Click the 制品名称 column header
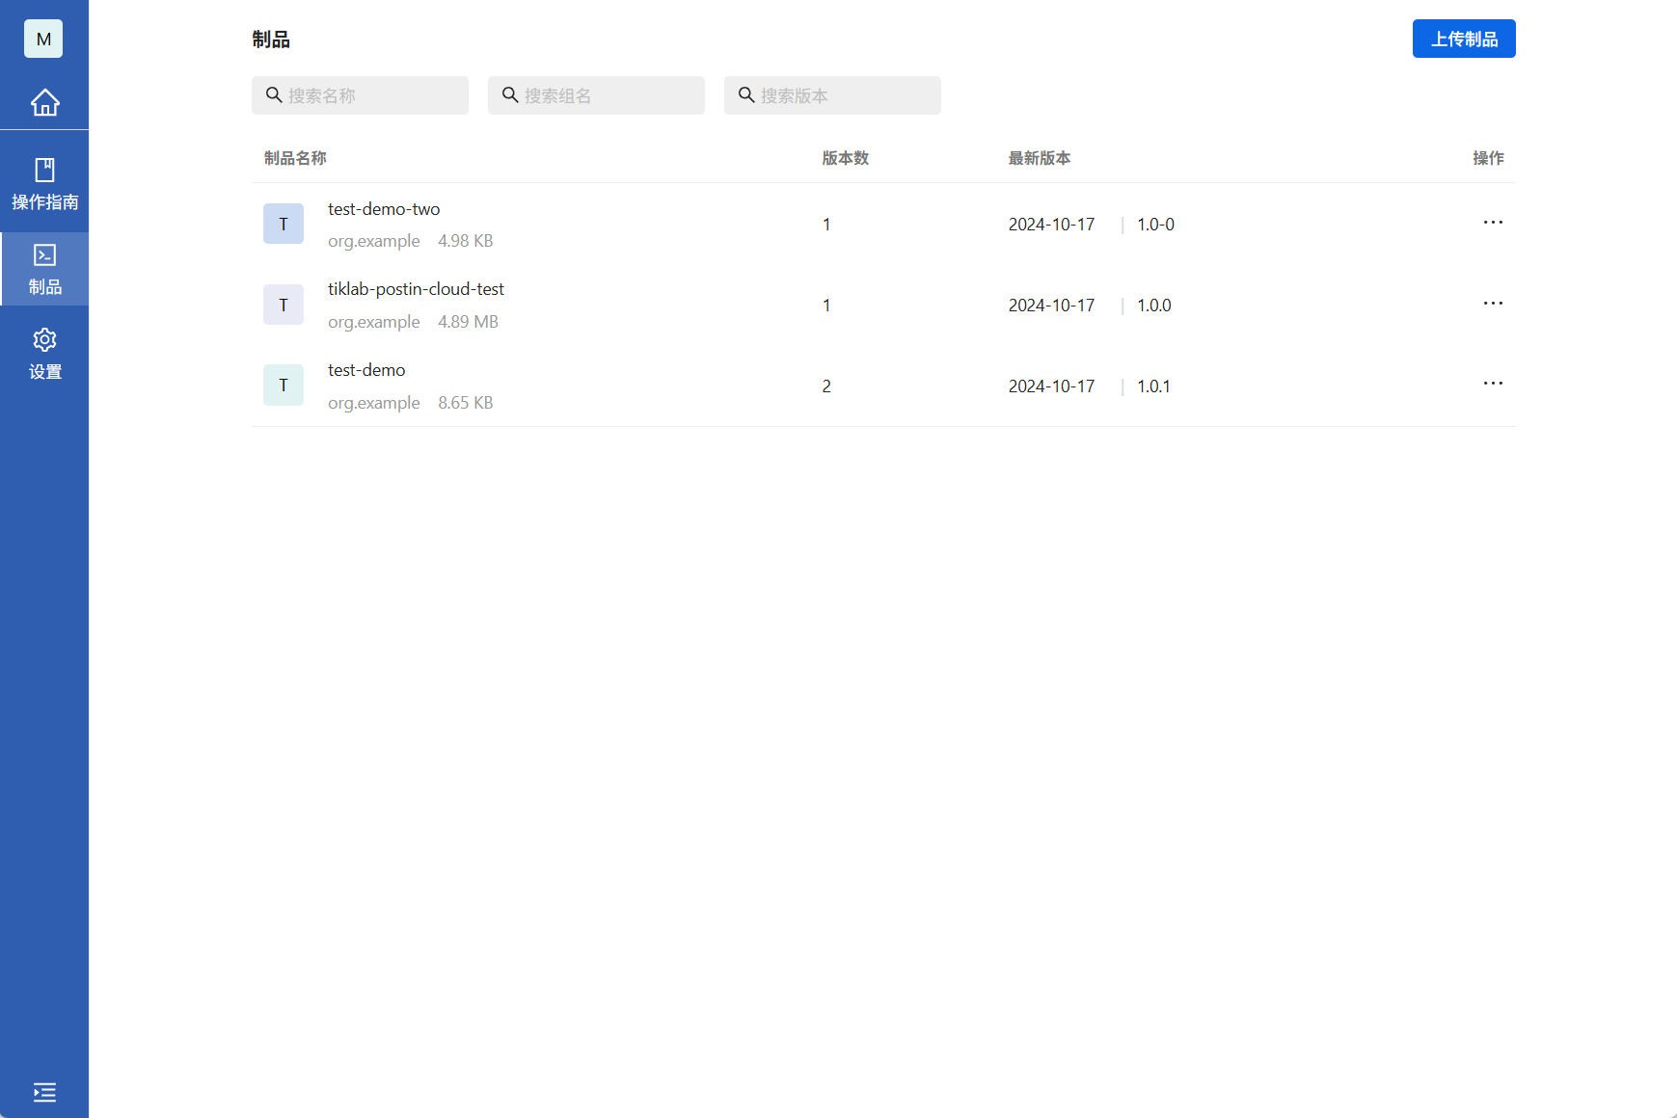Screen dimensions: 1677x1118 pyautogui.click(x=295, y=158)
